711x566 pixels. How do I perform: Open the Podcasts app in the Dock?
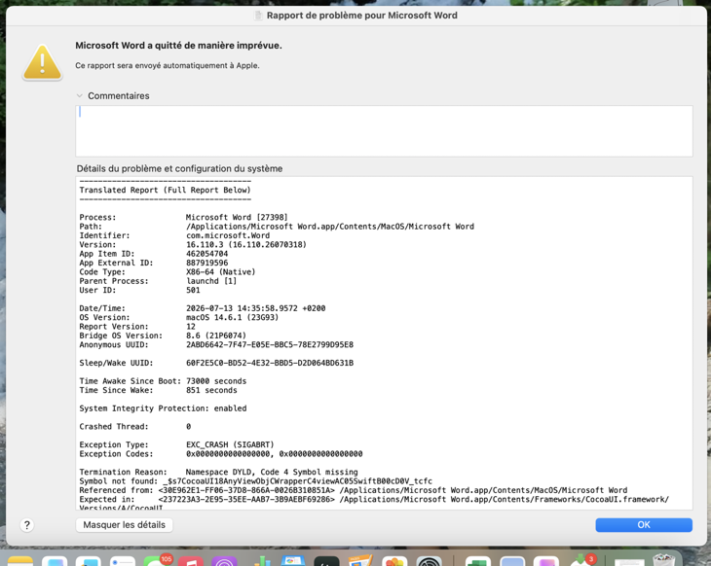coord(224,561)
